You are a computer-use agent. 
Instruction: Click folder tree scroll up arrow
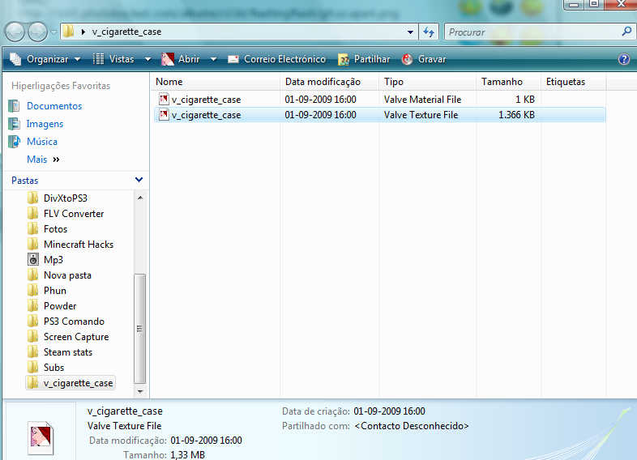tap(140, 198)
